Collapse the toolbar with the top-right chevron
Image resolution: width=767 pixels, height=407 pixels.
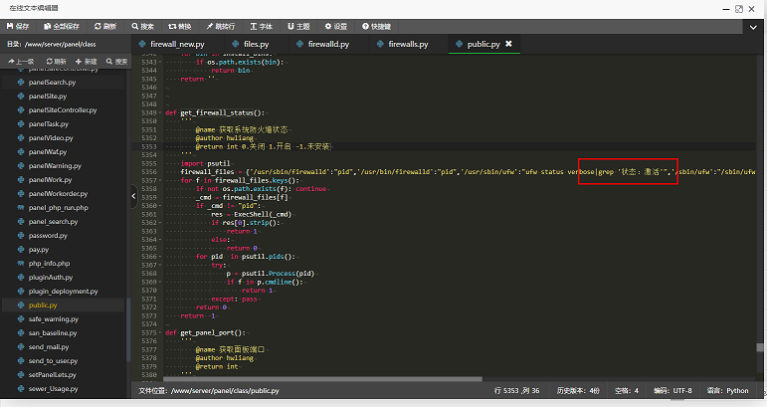pyautogui.click(x=753, y=28)
